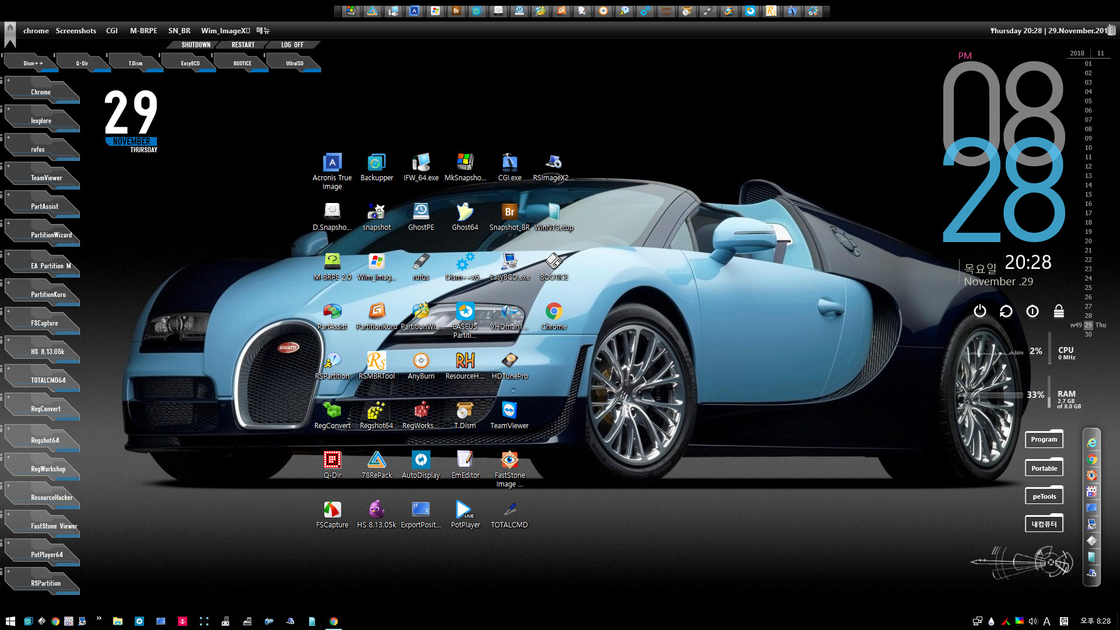Launch Ghost64 desktop shortcut

465,216
